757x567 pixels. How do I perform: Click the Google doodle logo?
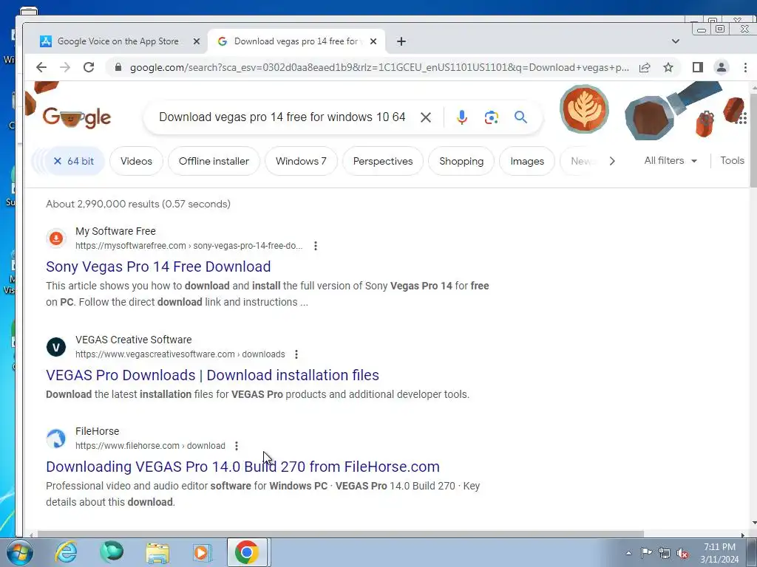tap(77, 117)
